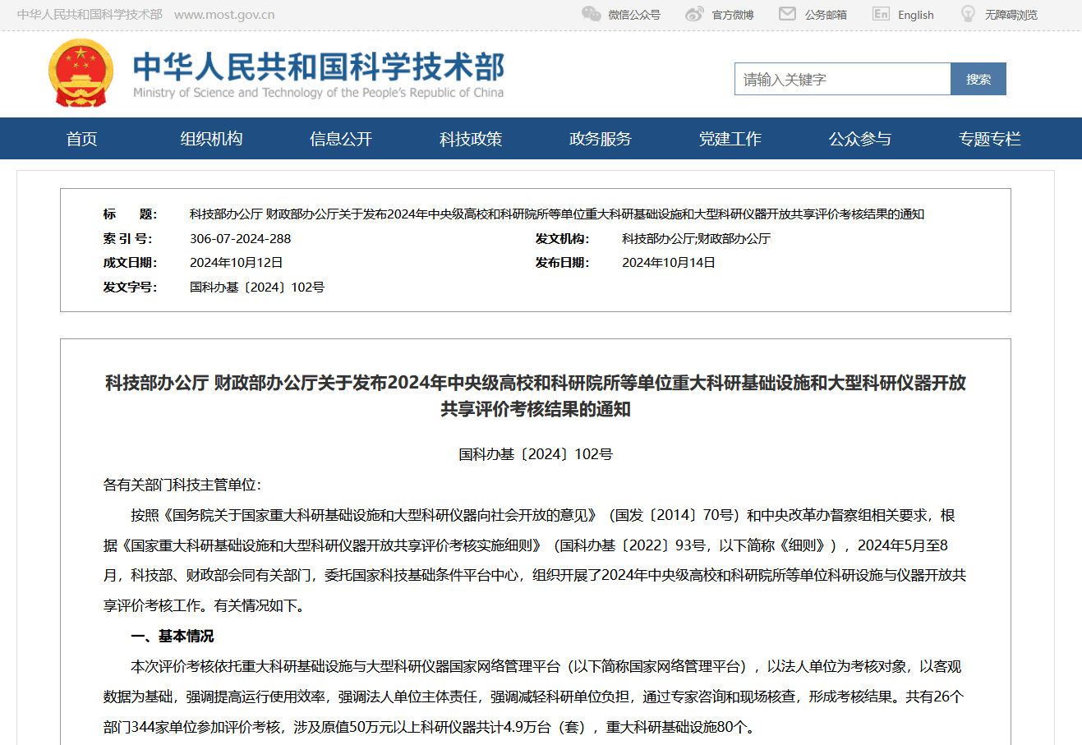Click the national emblem logo

coord(81,73)
